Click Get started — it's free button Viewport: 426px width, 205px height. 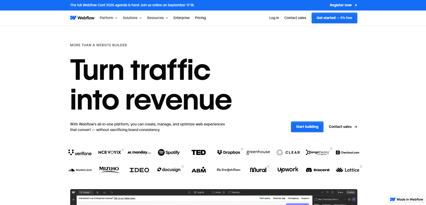click(x=334, y=18)
